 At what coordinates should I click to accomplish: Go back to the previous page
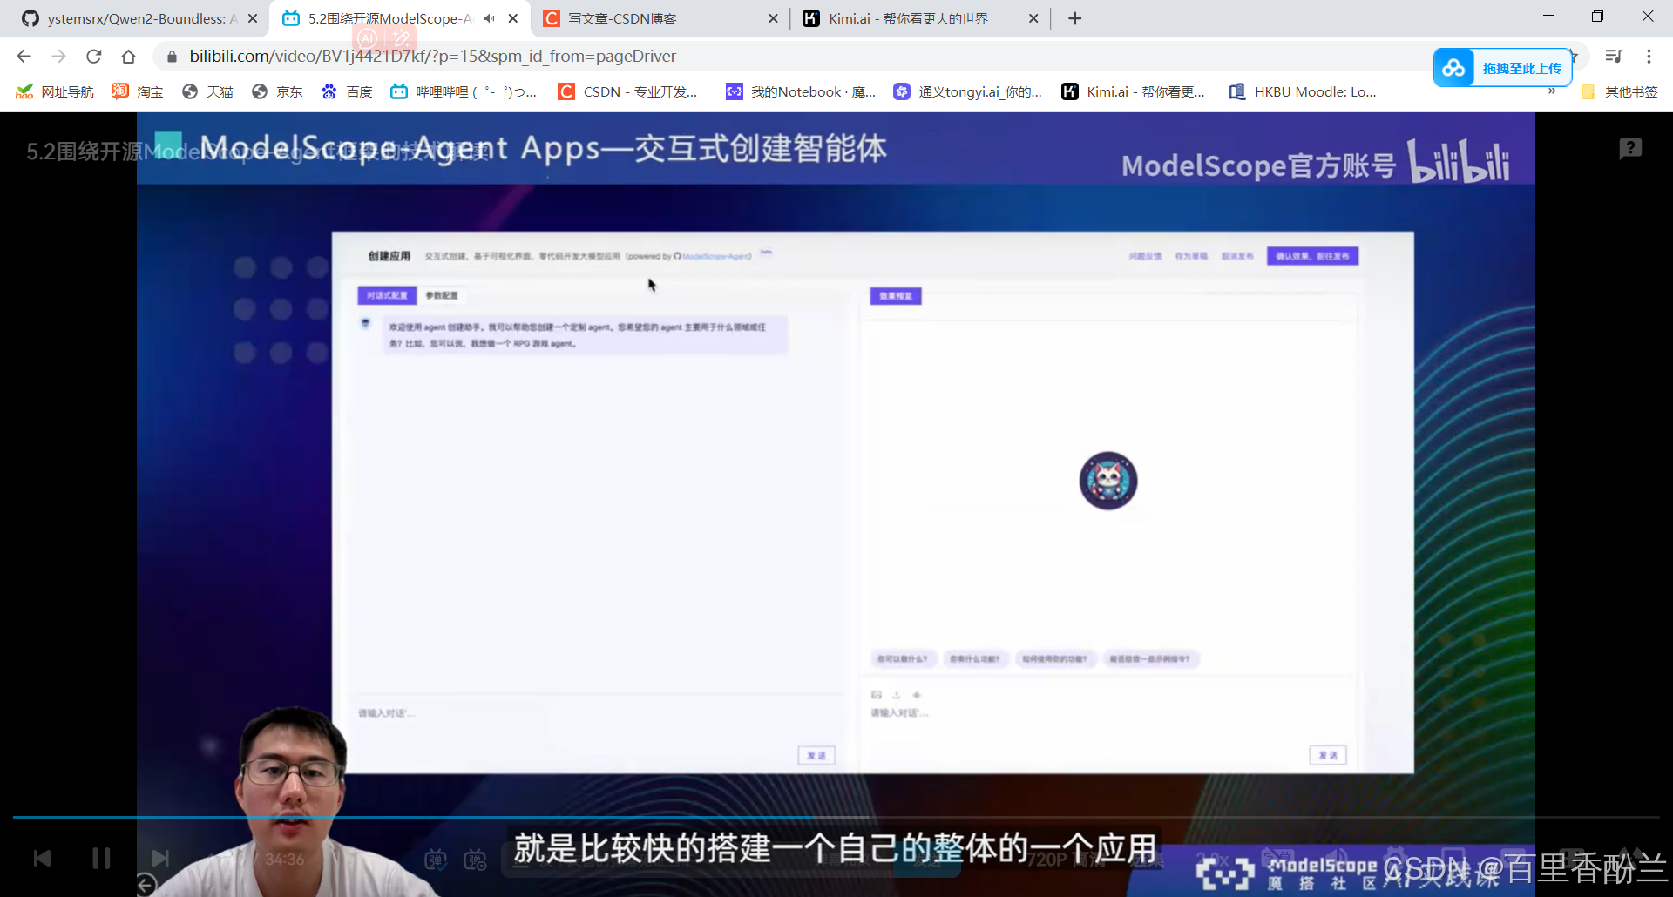click(x=24, y=57)
